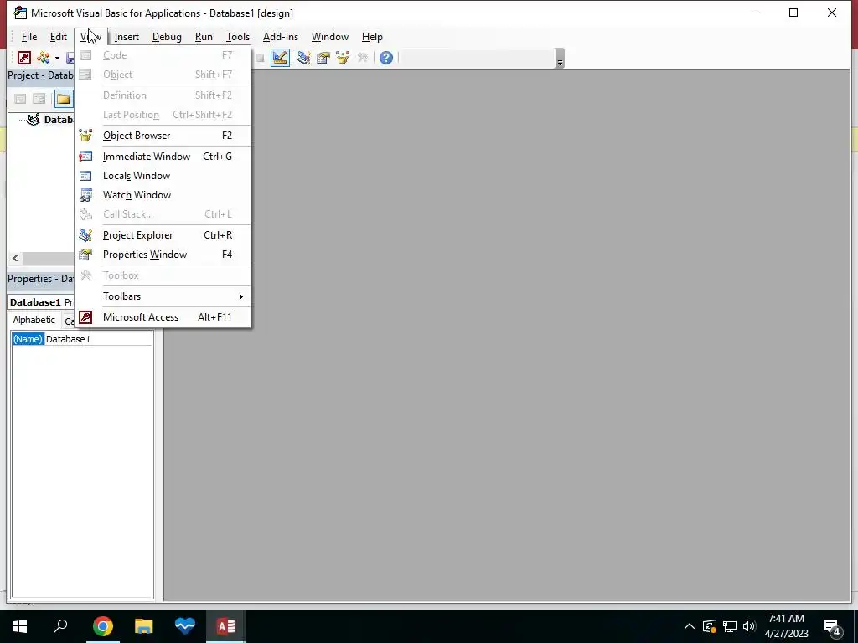This screenshot has width=858, height=643.
Task: Choose Immediate Window menu entry
Action: (163, 157)
